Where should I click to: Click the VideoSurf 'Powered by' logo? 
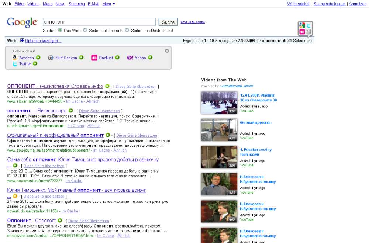[x=236, y=86]
